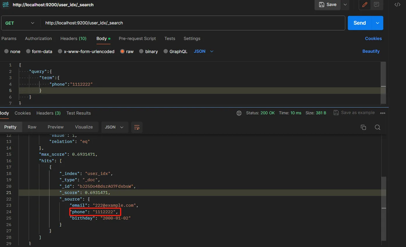
Task: Open the response more options dots
Action: click(383, 113)
